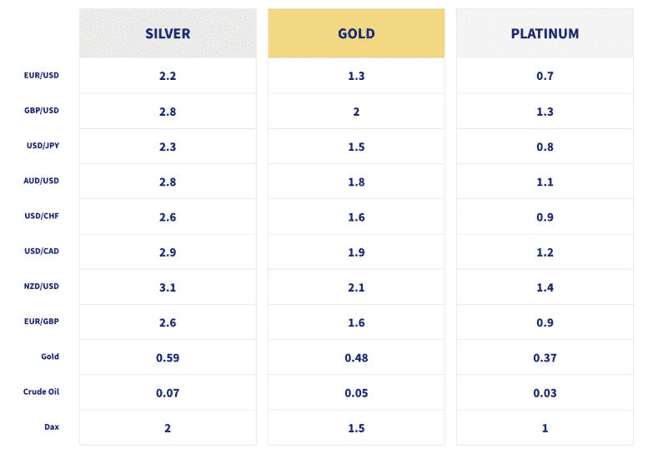
Task: Click the GBP/USD row label
Action: pos(42,111)
